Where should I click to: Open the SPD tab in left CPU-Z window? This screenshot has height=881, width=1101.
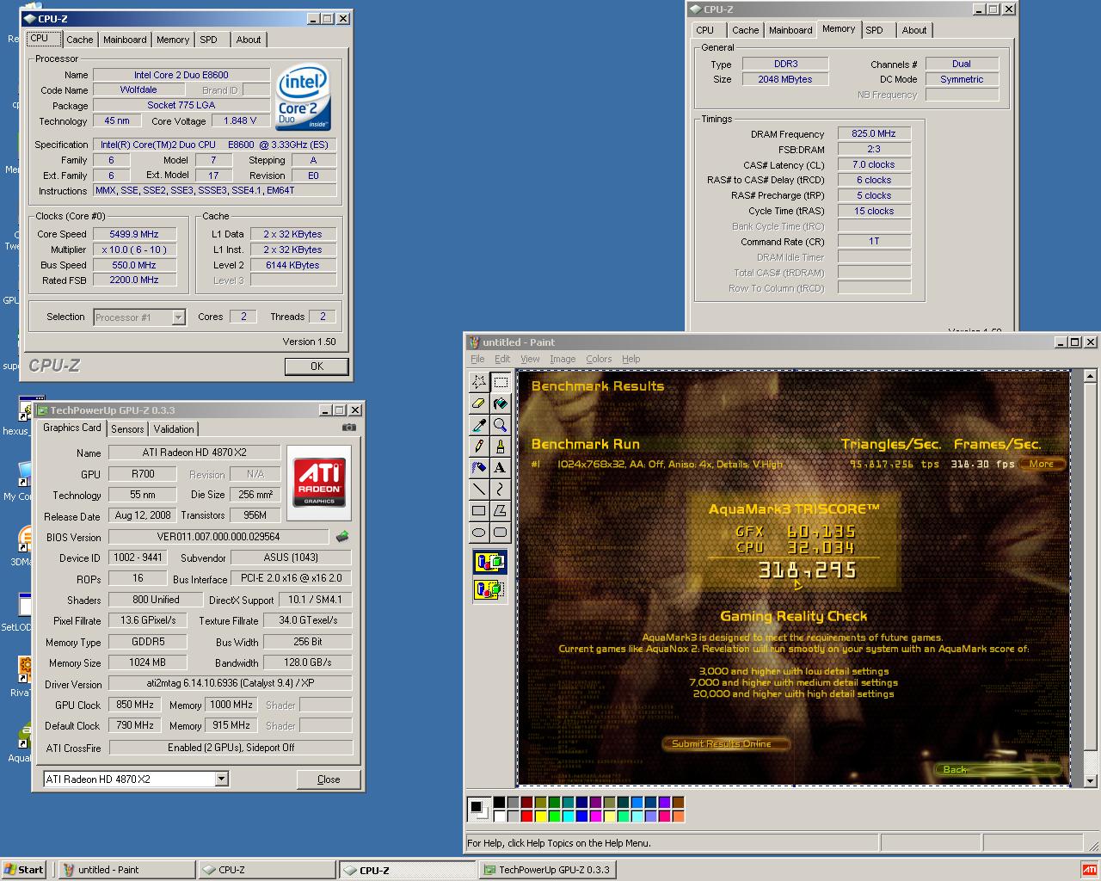[x=208, y=40]
